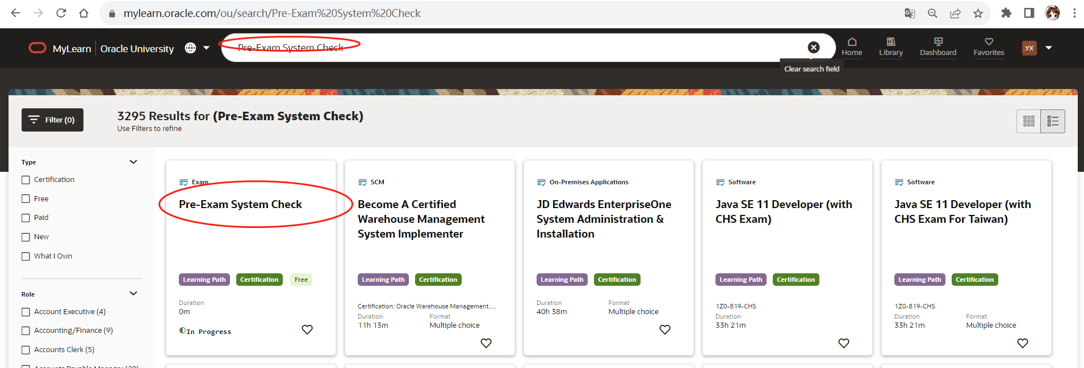Click In Progress status on Pre-Exam card
The width and height of the screenshot is (1084, 368).
tap(206, 331)
